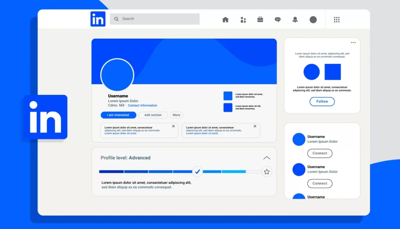Screen dimensions: 400x229
Task: Click the magnifier icon in search box
Action: click(x=116, y=19)
